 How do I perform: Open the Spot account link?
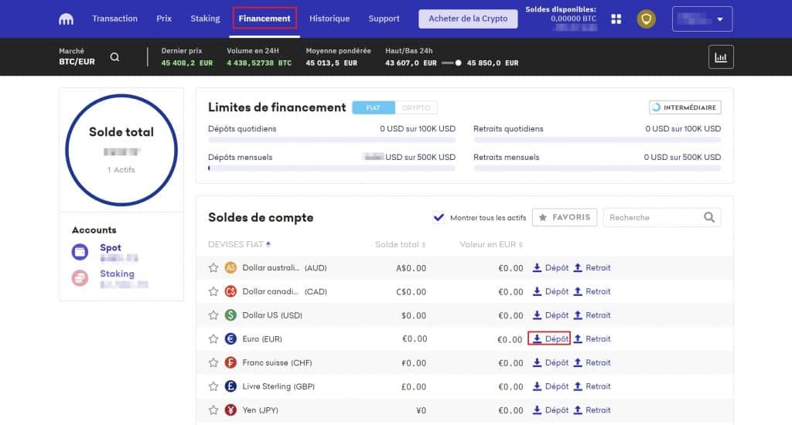pyautogui.click(x=110, y=248)
